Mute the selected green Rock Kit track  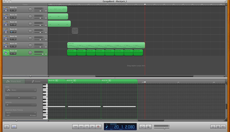(11, 54)
